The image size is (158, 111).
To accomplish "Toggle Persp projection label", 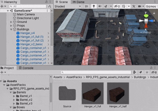I will (146, 32).
